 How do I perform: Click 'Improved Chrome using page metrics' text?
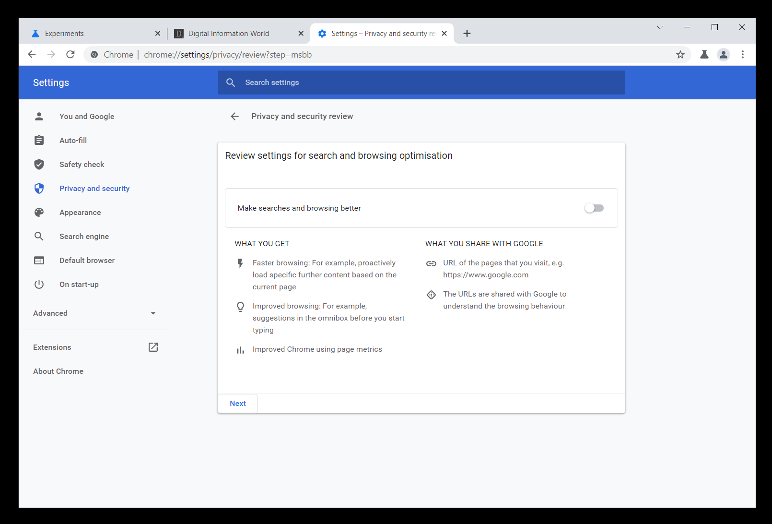(x=317, y=349)
